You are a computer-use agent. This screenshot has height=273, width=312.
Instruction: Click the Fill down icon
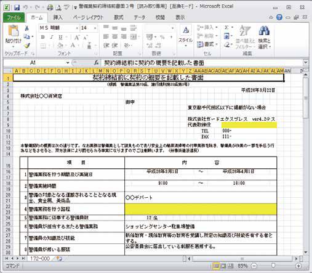(226, 36)
